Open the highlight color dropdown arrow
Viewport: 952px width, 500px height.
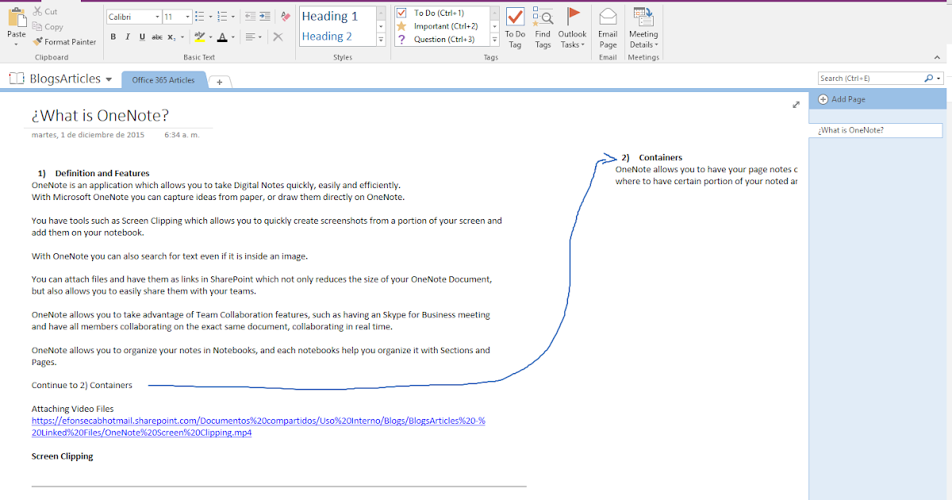pyautogui.click(x=210, y=37)
